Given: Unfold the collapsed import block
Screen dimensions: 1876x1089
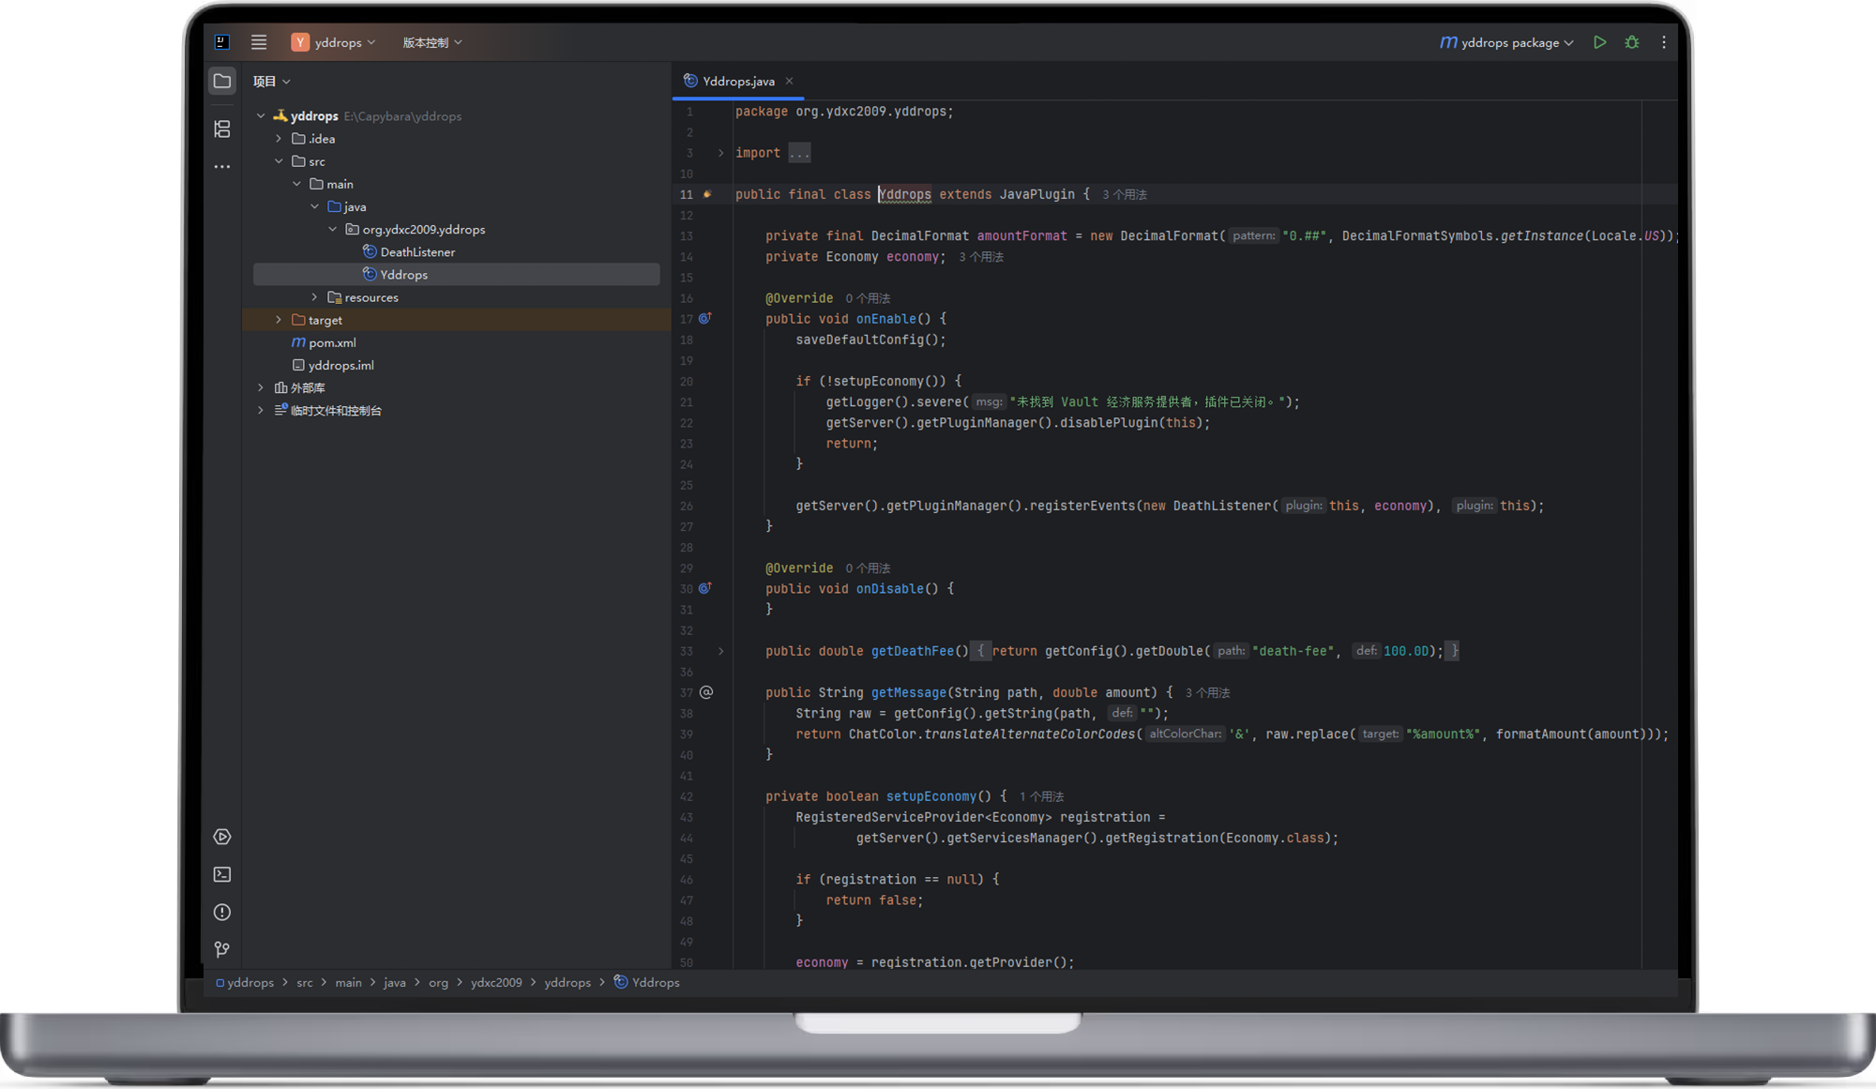Looking at the screenshot, I should pos(720,153).
